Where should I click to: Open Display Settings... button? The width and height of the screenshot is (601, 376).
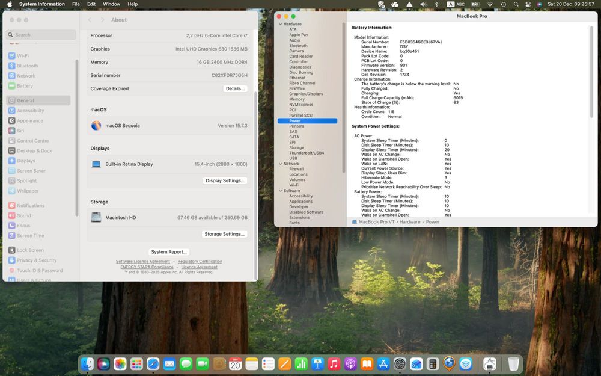pos(225,180)
